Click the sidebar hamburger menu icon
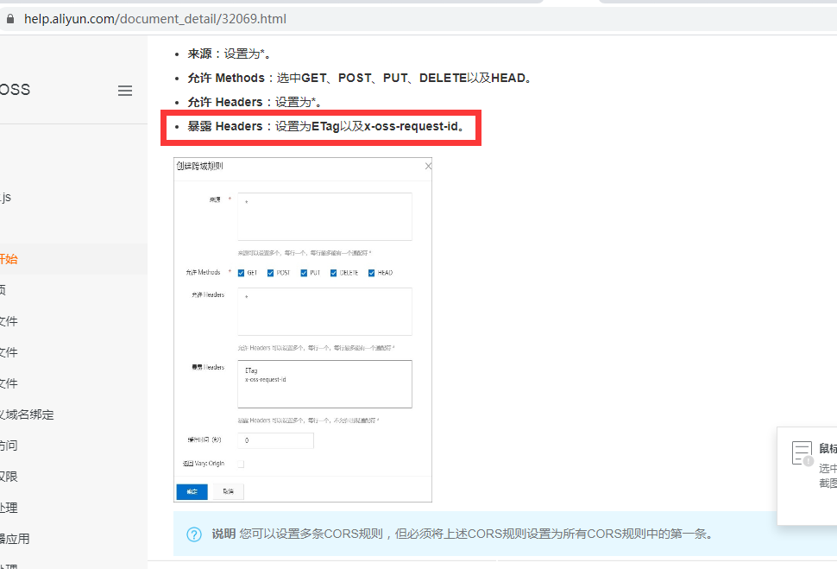The image size is (837, 569). pyautogui.click(x=125, y=90)
